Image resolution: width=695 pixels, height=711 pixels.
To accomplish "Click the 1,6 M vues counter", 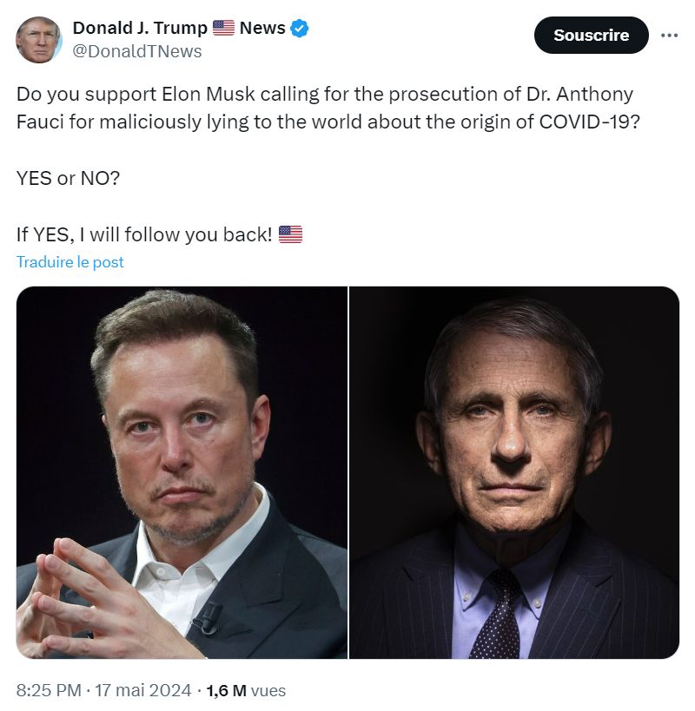I will [248, 691].
